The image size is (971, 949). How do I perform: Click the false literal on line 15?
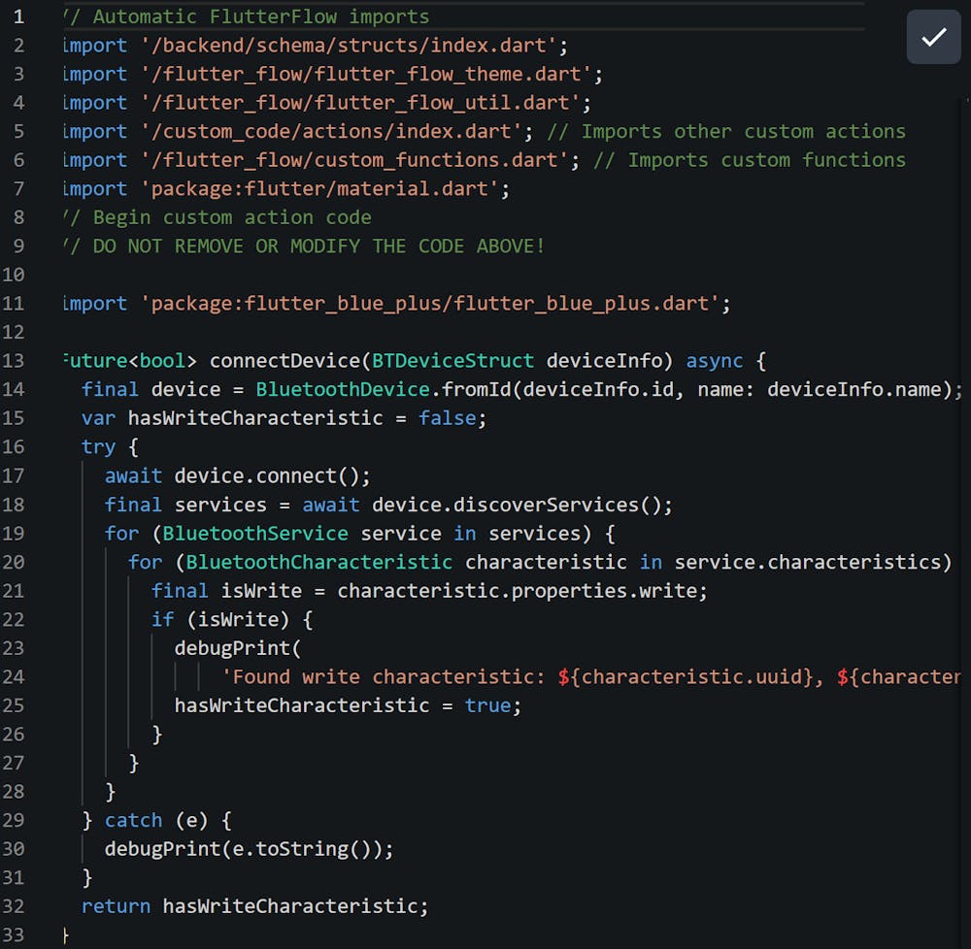[x=447, y=418]
